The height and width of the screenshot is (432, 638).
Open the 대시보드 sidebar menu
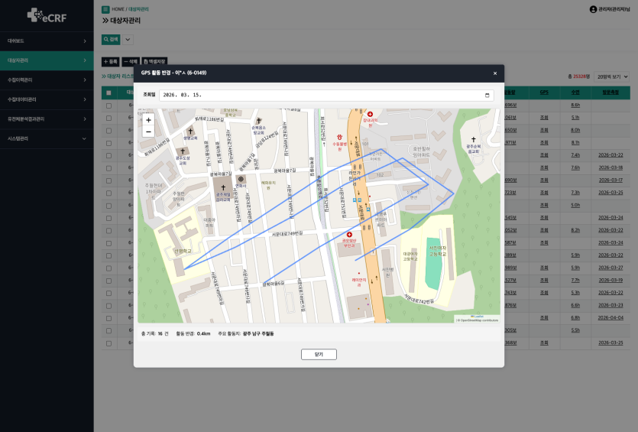coord(47,41)
